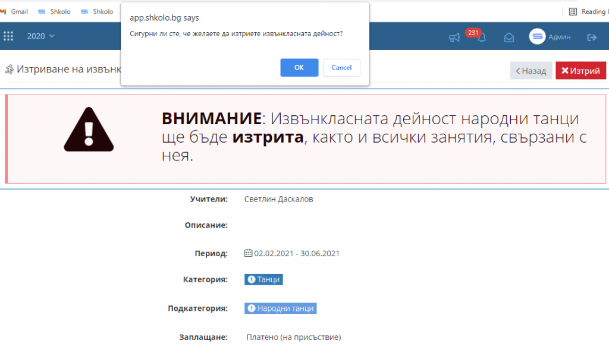
Task: Open the Reading list in the bookmarks bar
Action: 587,11
